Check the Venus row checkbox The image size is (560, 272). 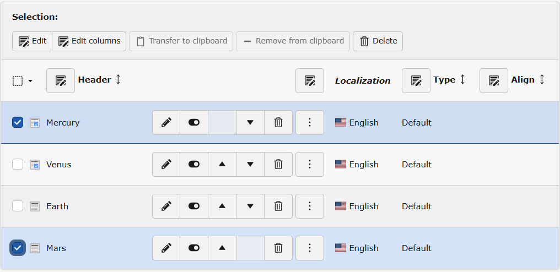18,164
